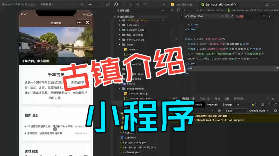Expand the delicacies folder
This screenshot has height=156, width=279.
tap(120, 25)
